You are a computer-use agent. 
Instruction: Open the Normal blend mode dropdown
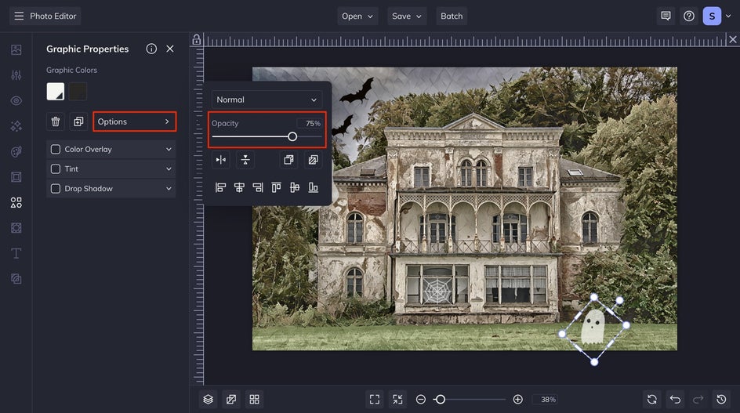point(267,100)
